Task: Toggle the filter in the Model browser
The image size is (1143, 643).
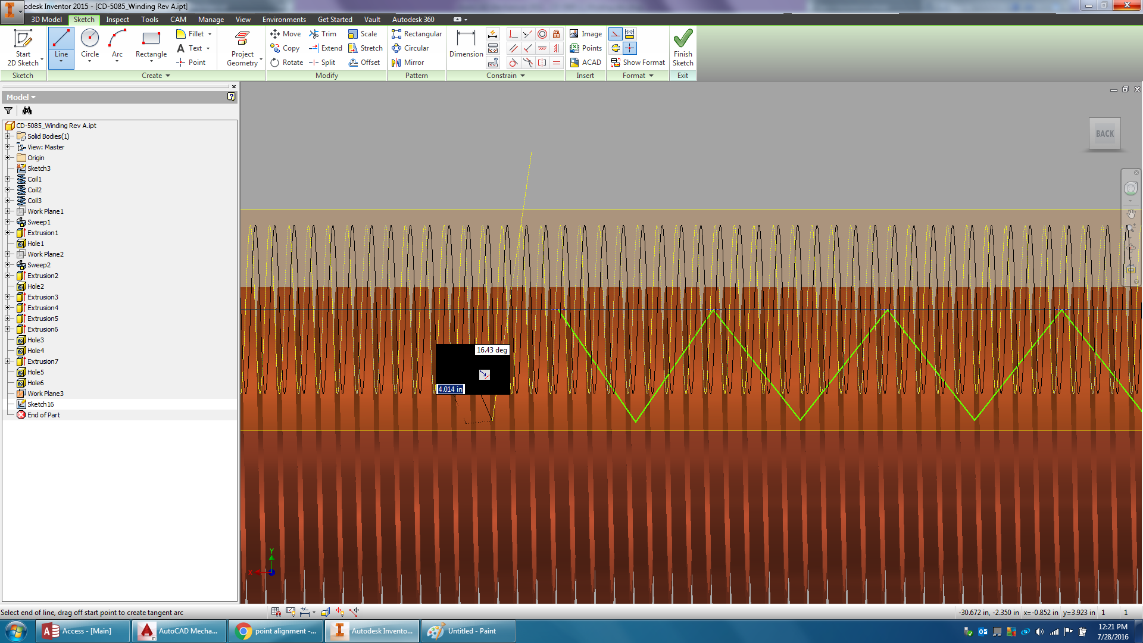Action: pos(8,111)
